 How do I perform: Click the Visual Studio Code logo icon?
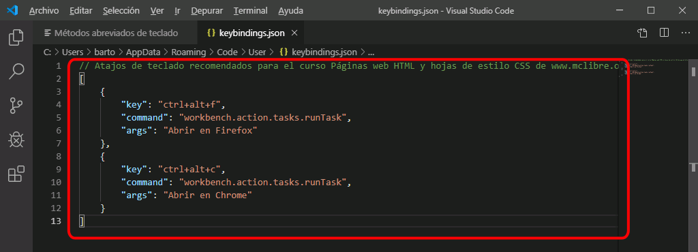[x=12, y=10]
